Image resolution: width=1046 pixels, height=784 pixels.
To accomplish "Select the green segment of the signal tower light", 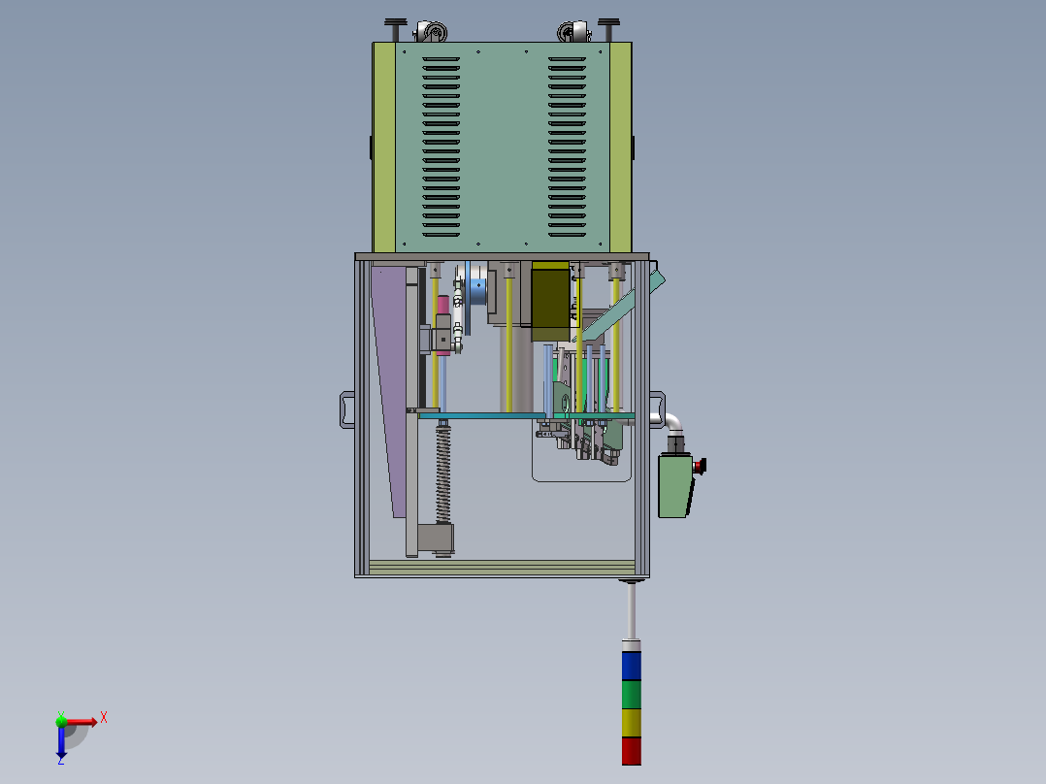I will tap(631, 695).
